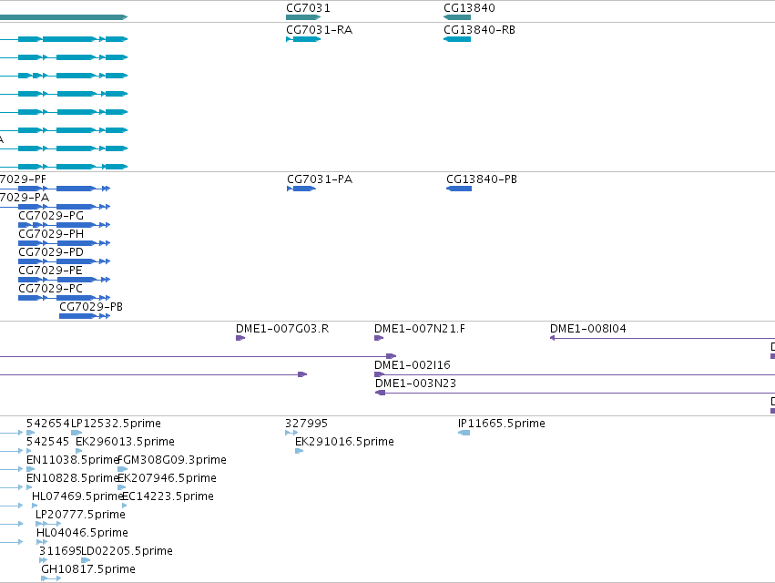Viewport: 775px width, 583px height.
Task: Select the CG7031 gene label
Action: [308, 8]
